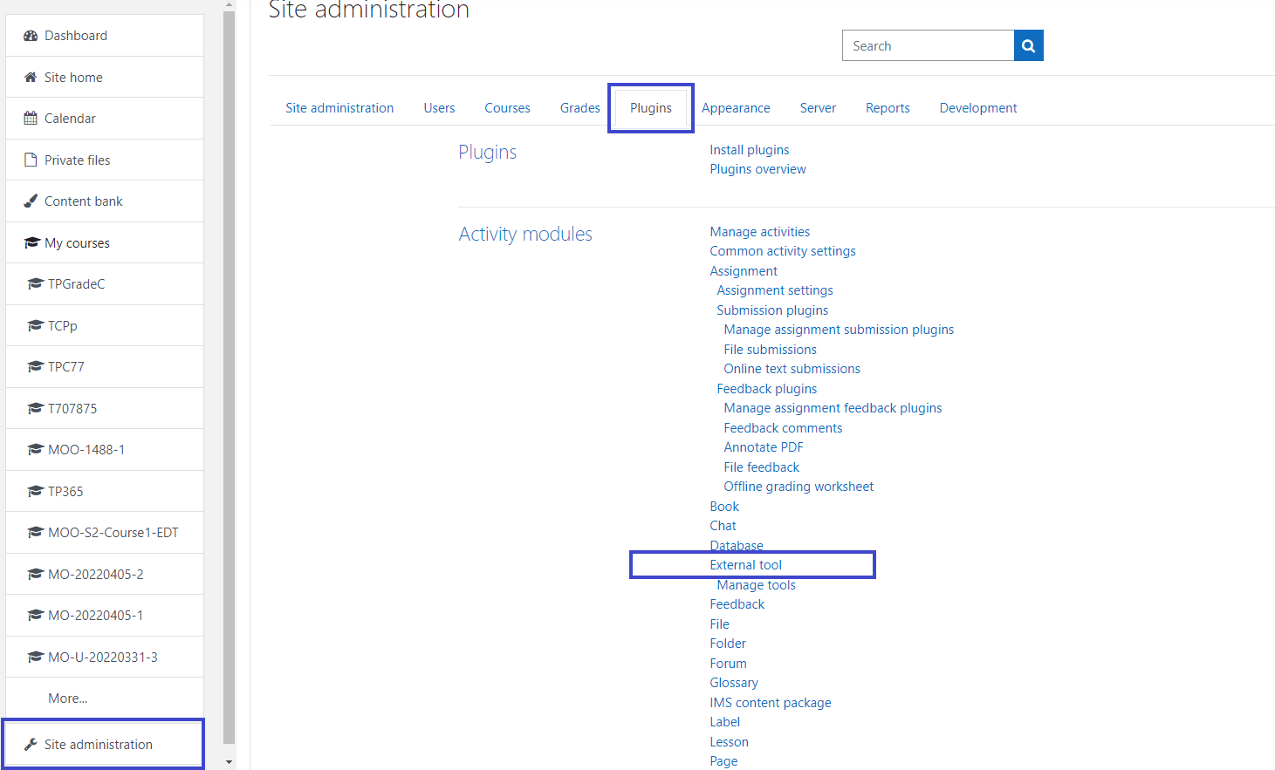1275x770 pixels.
Task: Click inside the Search input field
Action: (x=925, y=45)
